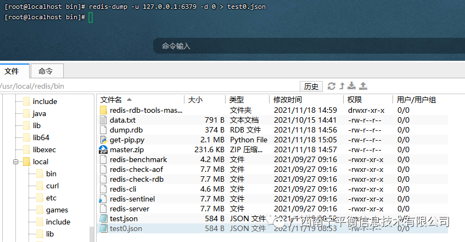Click the redis-check-rdb file icon
This screenshot has height=242, width=465.
click(103, 179)
